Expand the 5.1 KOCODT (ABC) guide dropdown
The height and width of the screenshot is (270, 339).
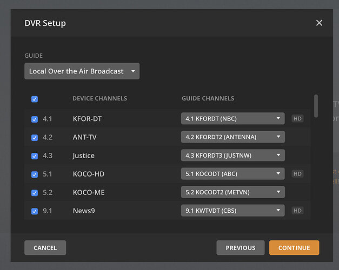[x=232, y=174]
